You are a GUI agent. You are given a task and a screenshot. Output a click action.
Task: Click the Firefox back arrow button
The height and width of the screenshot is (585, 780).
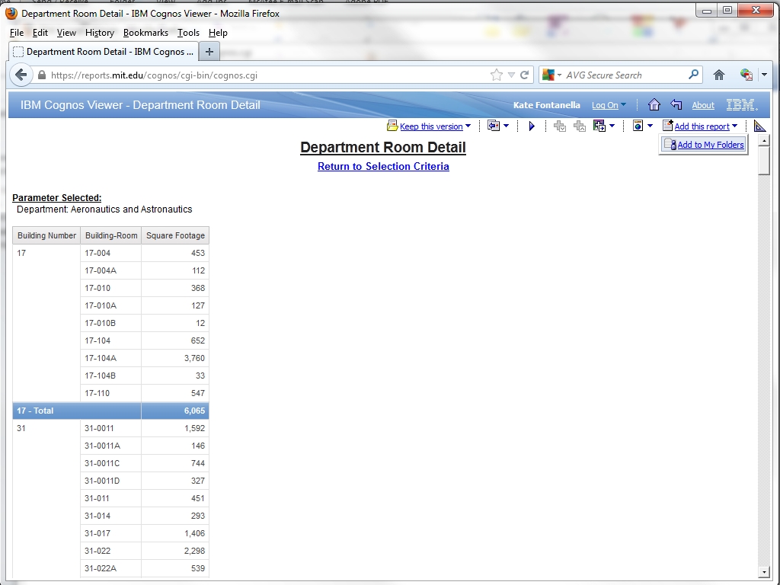(21, 75)
